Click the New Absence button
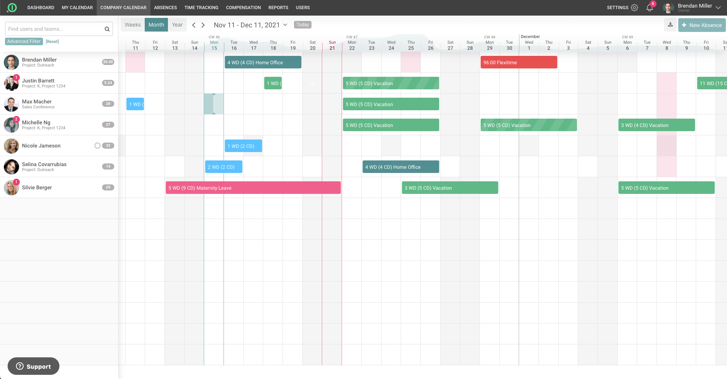Viewport: 727px width, 379px height. click(701, 25)
